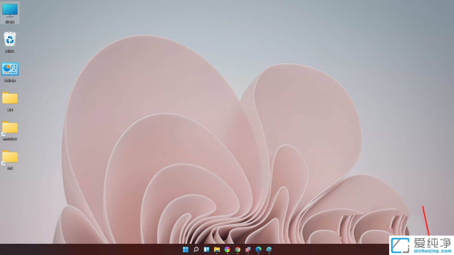Launch the rightmost browser icon on taskbar
The image size is (454, 255).
coord(269,249)
